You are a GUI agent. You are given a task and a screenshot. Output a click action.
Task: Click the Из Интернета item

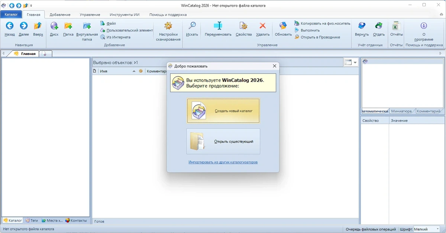pyautogui.click(x=115, y=37)
